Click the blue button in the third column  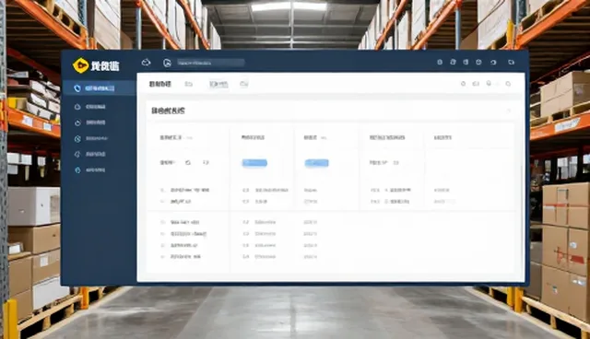coord(316,163)
